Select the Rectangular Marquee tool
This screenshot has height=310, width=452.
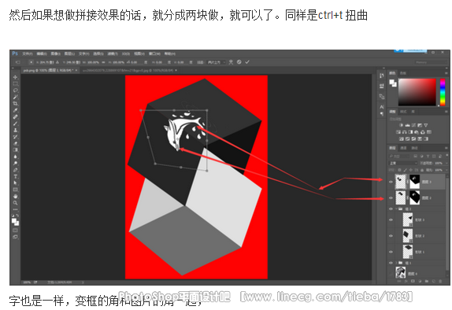(15, 83)
